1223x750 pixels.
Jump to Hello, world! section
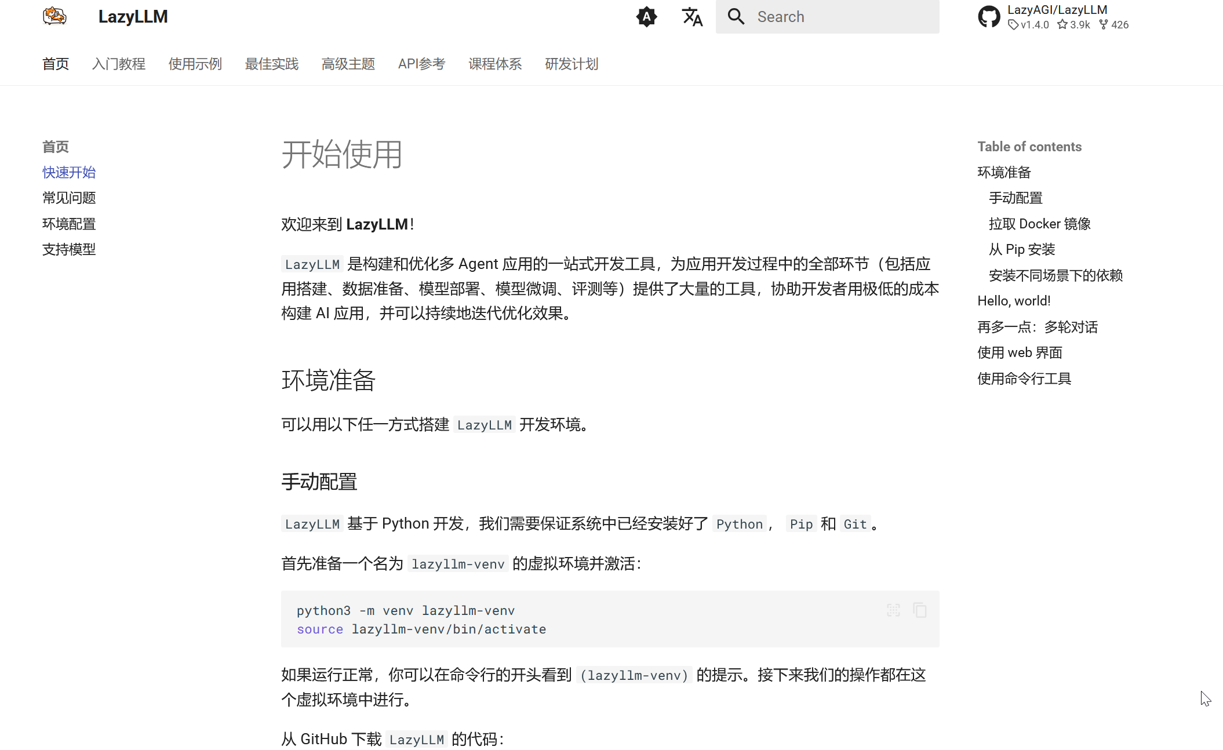[x=1014, y=301]
